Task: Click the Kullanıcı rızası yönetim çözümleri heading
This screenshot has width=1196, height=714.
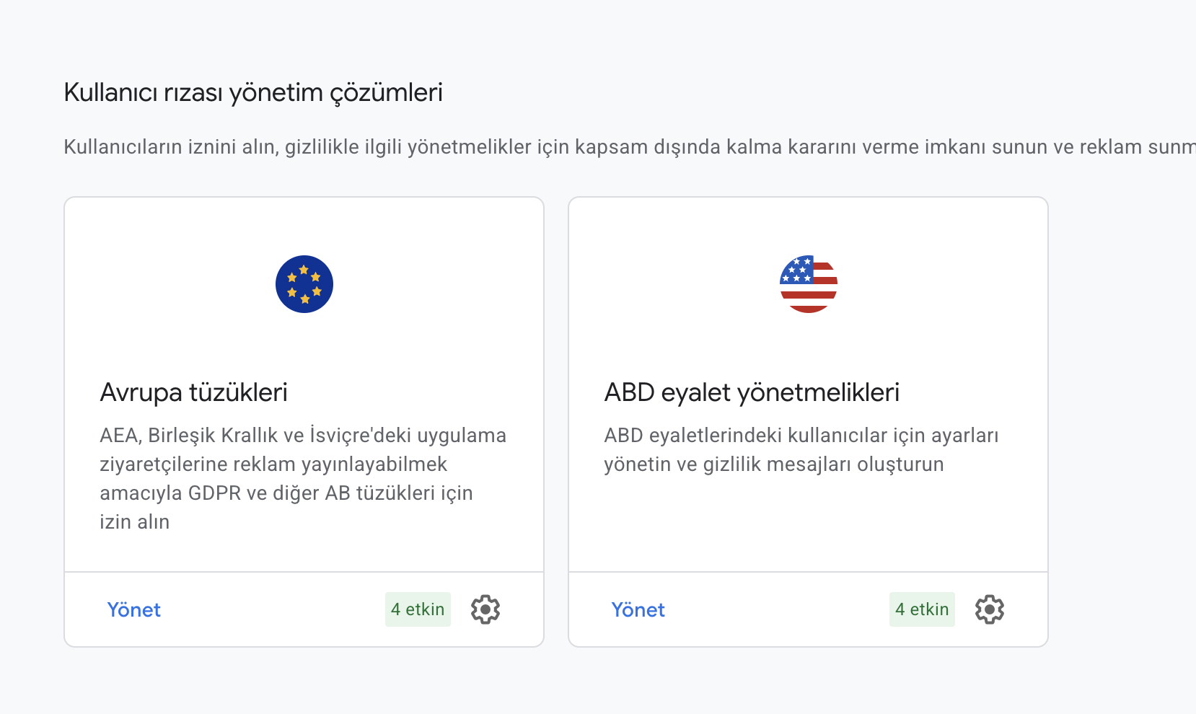Action: coord(253,93)
